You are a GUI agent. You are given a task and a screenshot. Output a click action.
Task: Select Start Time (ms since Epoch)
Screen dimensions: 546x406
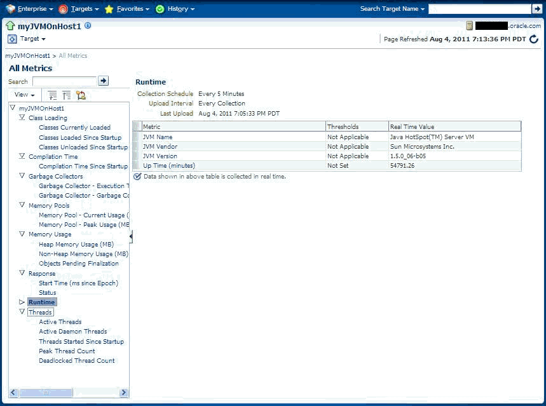78,283
